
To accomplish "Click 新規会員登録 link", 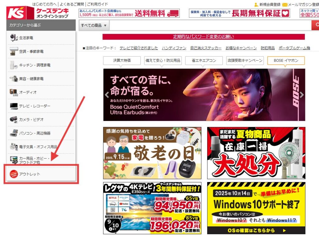I will (x=270, y=4).
